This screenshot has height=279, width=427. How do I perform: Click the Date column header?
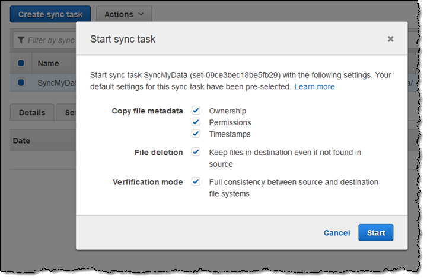pos(22,141)
